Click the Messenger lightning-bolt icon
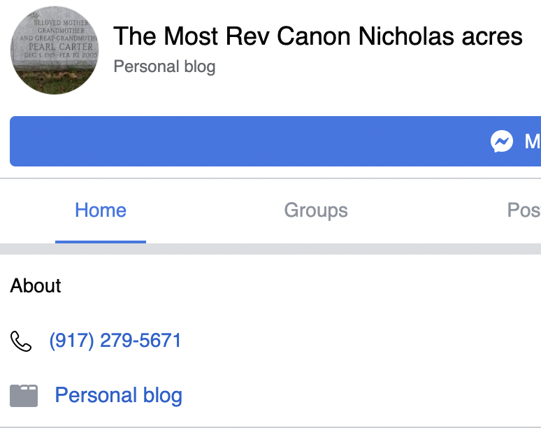The width and height of the screenshot is (541, 442). tap(502, 141)
